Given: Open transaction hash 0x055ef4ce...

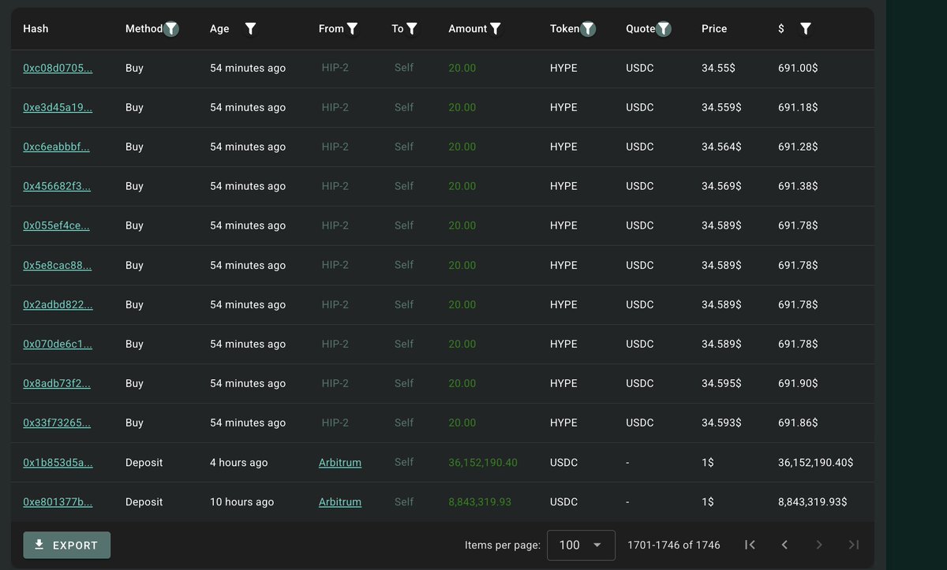Looking at the screenshot, I should pos(56,225).
